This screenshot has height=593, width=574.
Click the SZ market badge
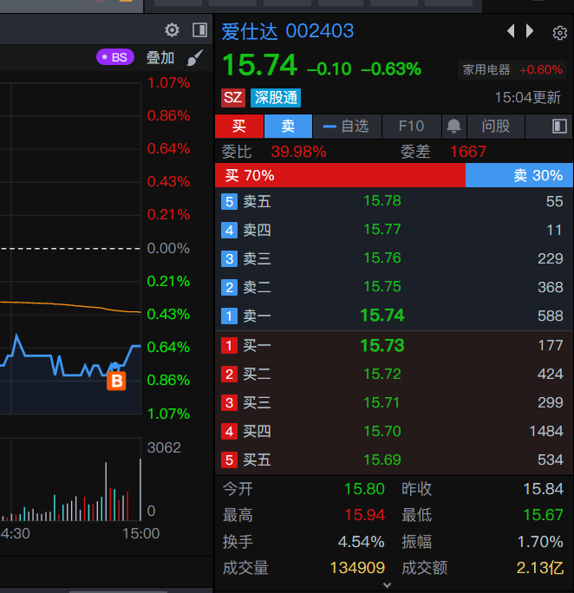click(233, 98)
